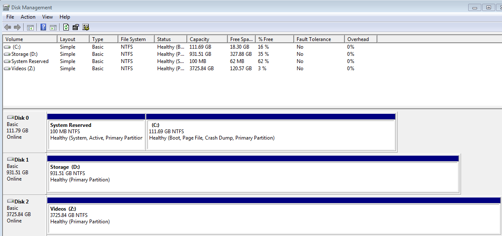Viewport: 502px width, 236px height.
Task: Sort by the File System column header
Action: pos(136,39)
